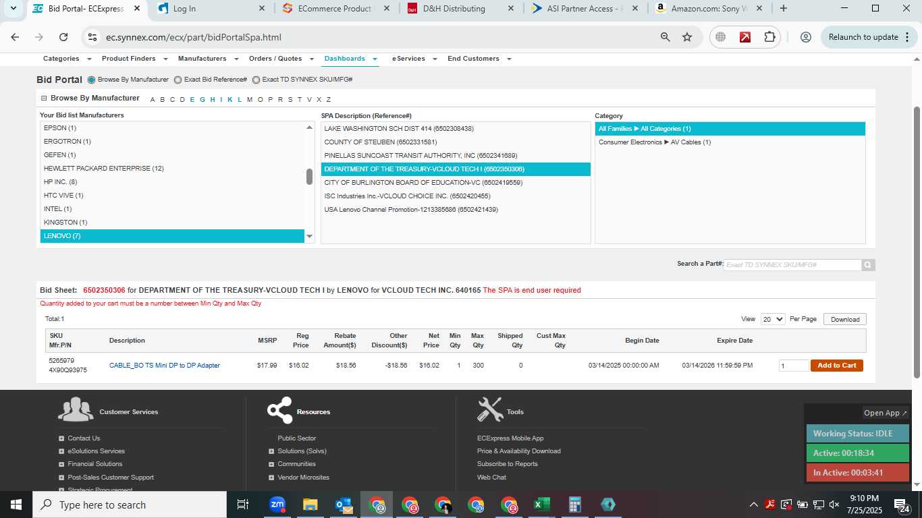Switch to the Amazon.com Sony tab

[709, 9]
